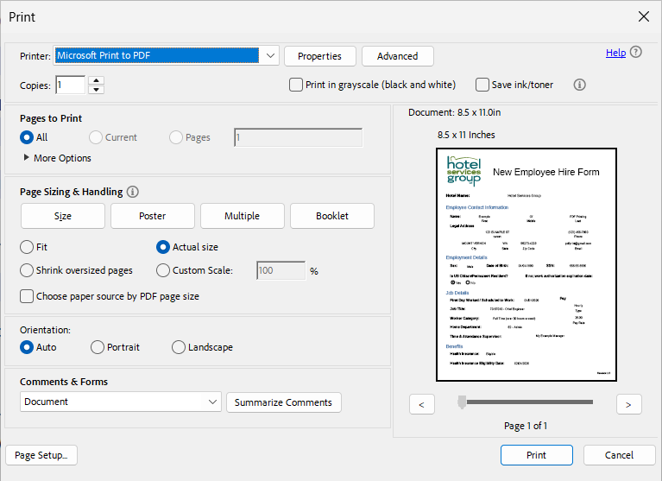Select Portrait orientation

[98, 347]
